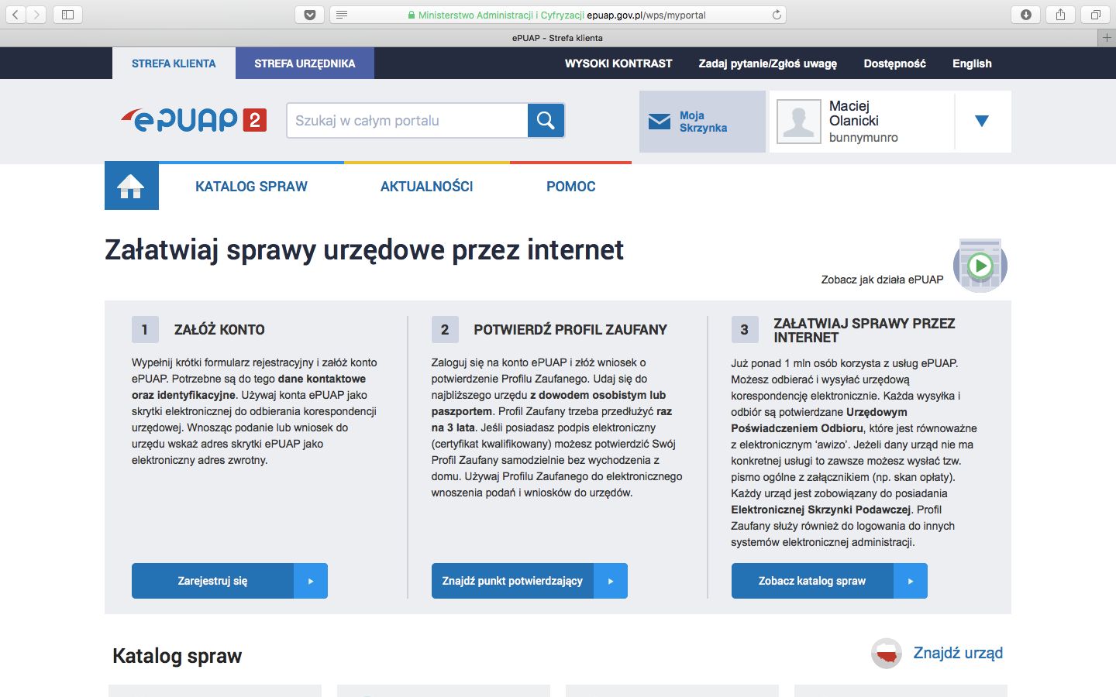Switch site language to English

pyautogui.click(x=971, y=64)
